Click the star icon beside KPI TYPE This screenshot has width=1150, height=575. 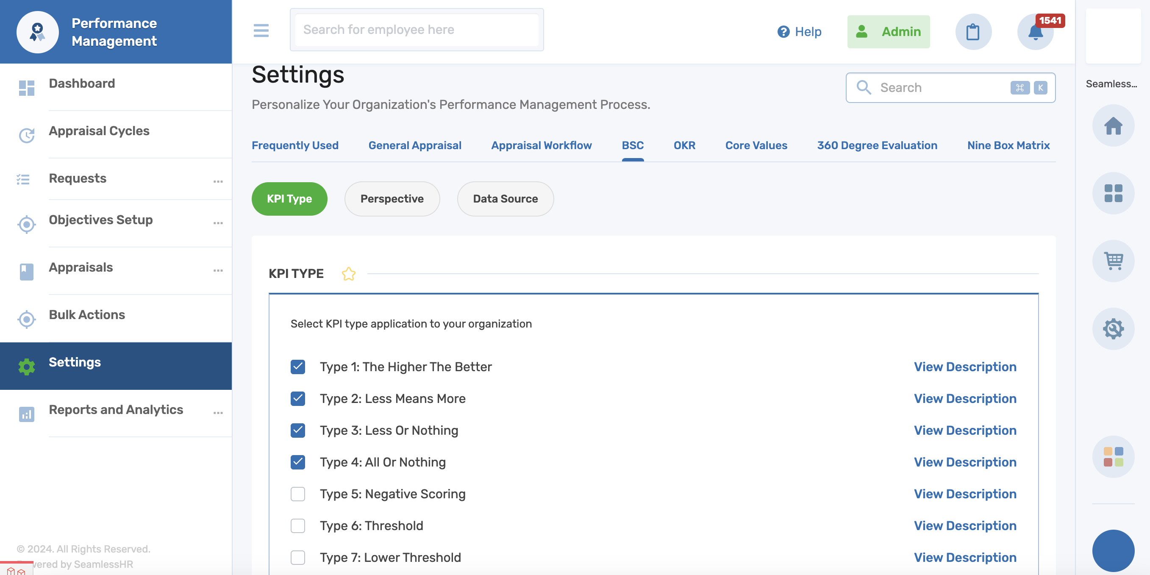pyautogui.click(x=348, y=274)
